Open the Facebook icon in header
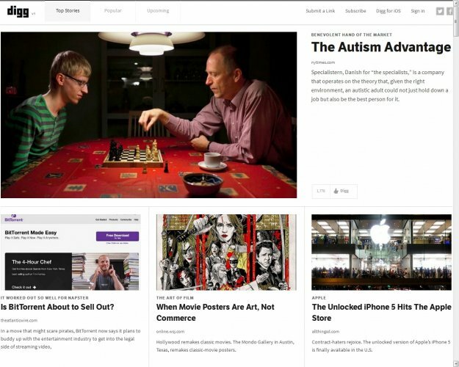The image size is (459, 367). pyautogui.click(x=449, y=11)
